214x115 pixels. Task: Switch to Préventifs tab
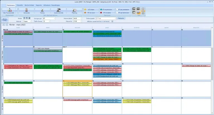coord(20,5)
